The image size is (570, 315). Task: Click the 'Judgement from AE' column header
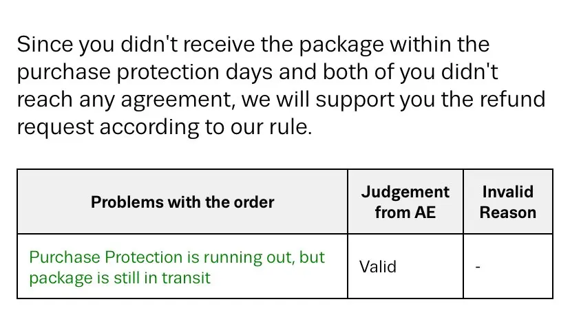coord(405,202)
